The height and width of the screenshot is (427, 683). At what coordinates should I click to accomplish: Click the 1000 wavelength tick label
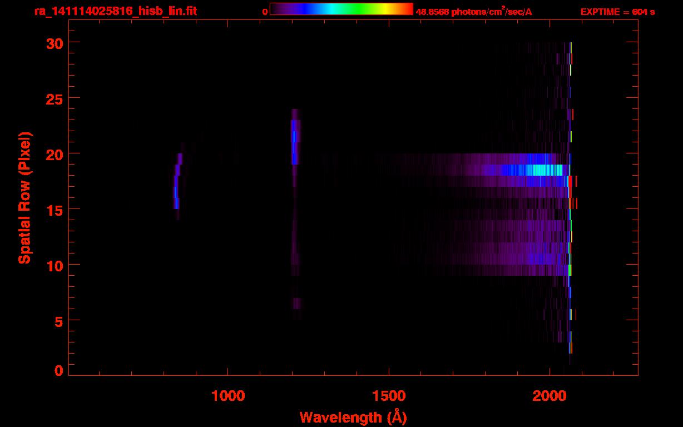click(x=228, y=395)
